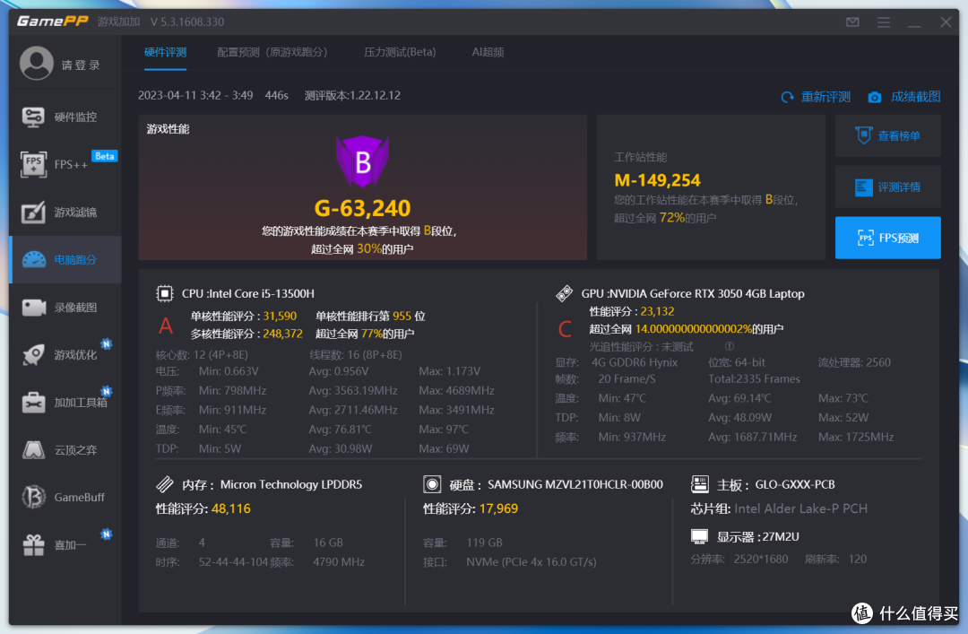Click 成绩截图 to capture results
The height and width of the screenshot is (634, 968).
tap(915, 97)
